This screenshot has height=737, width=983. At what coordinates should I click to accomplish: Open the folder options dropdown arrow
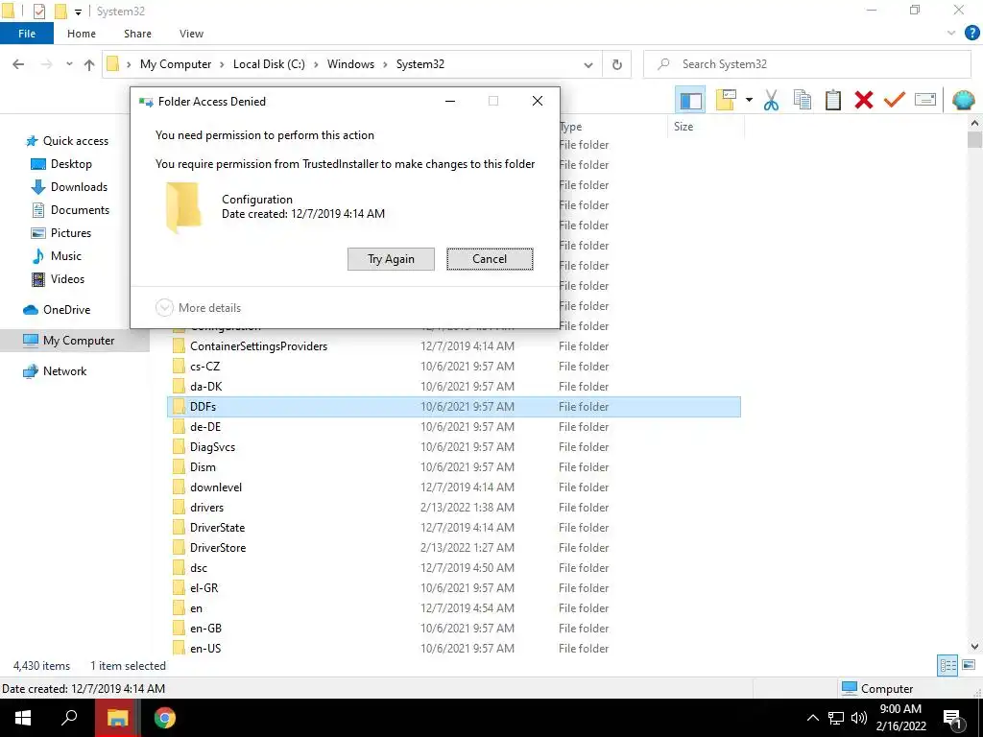[749, 100]
